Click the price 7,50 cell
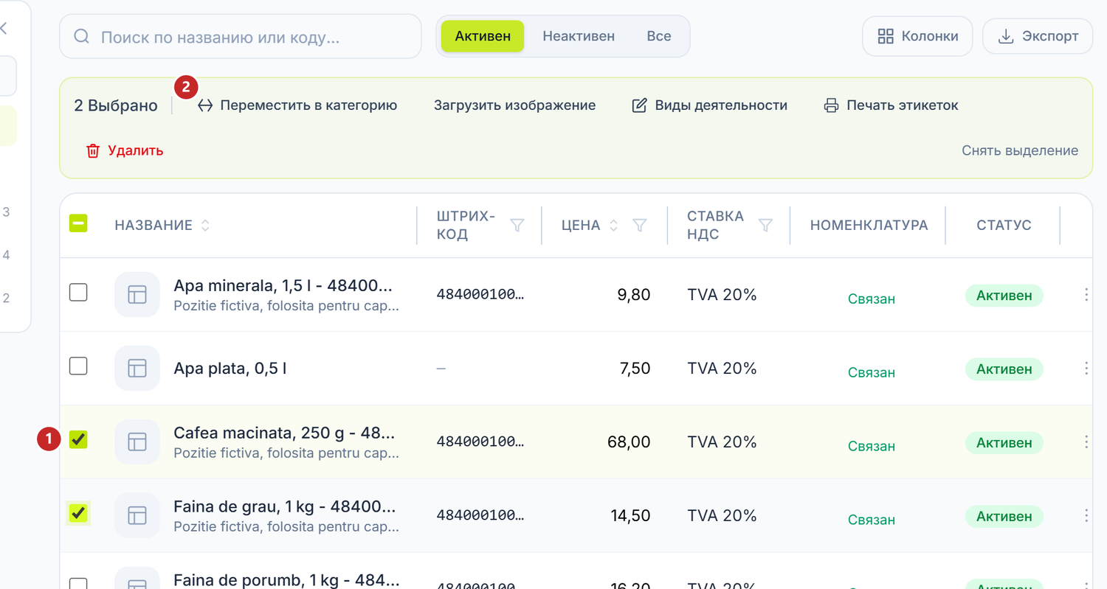The image size is (1107, 589). (635, 369)
